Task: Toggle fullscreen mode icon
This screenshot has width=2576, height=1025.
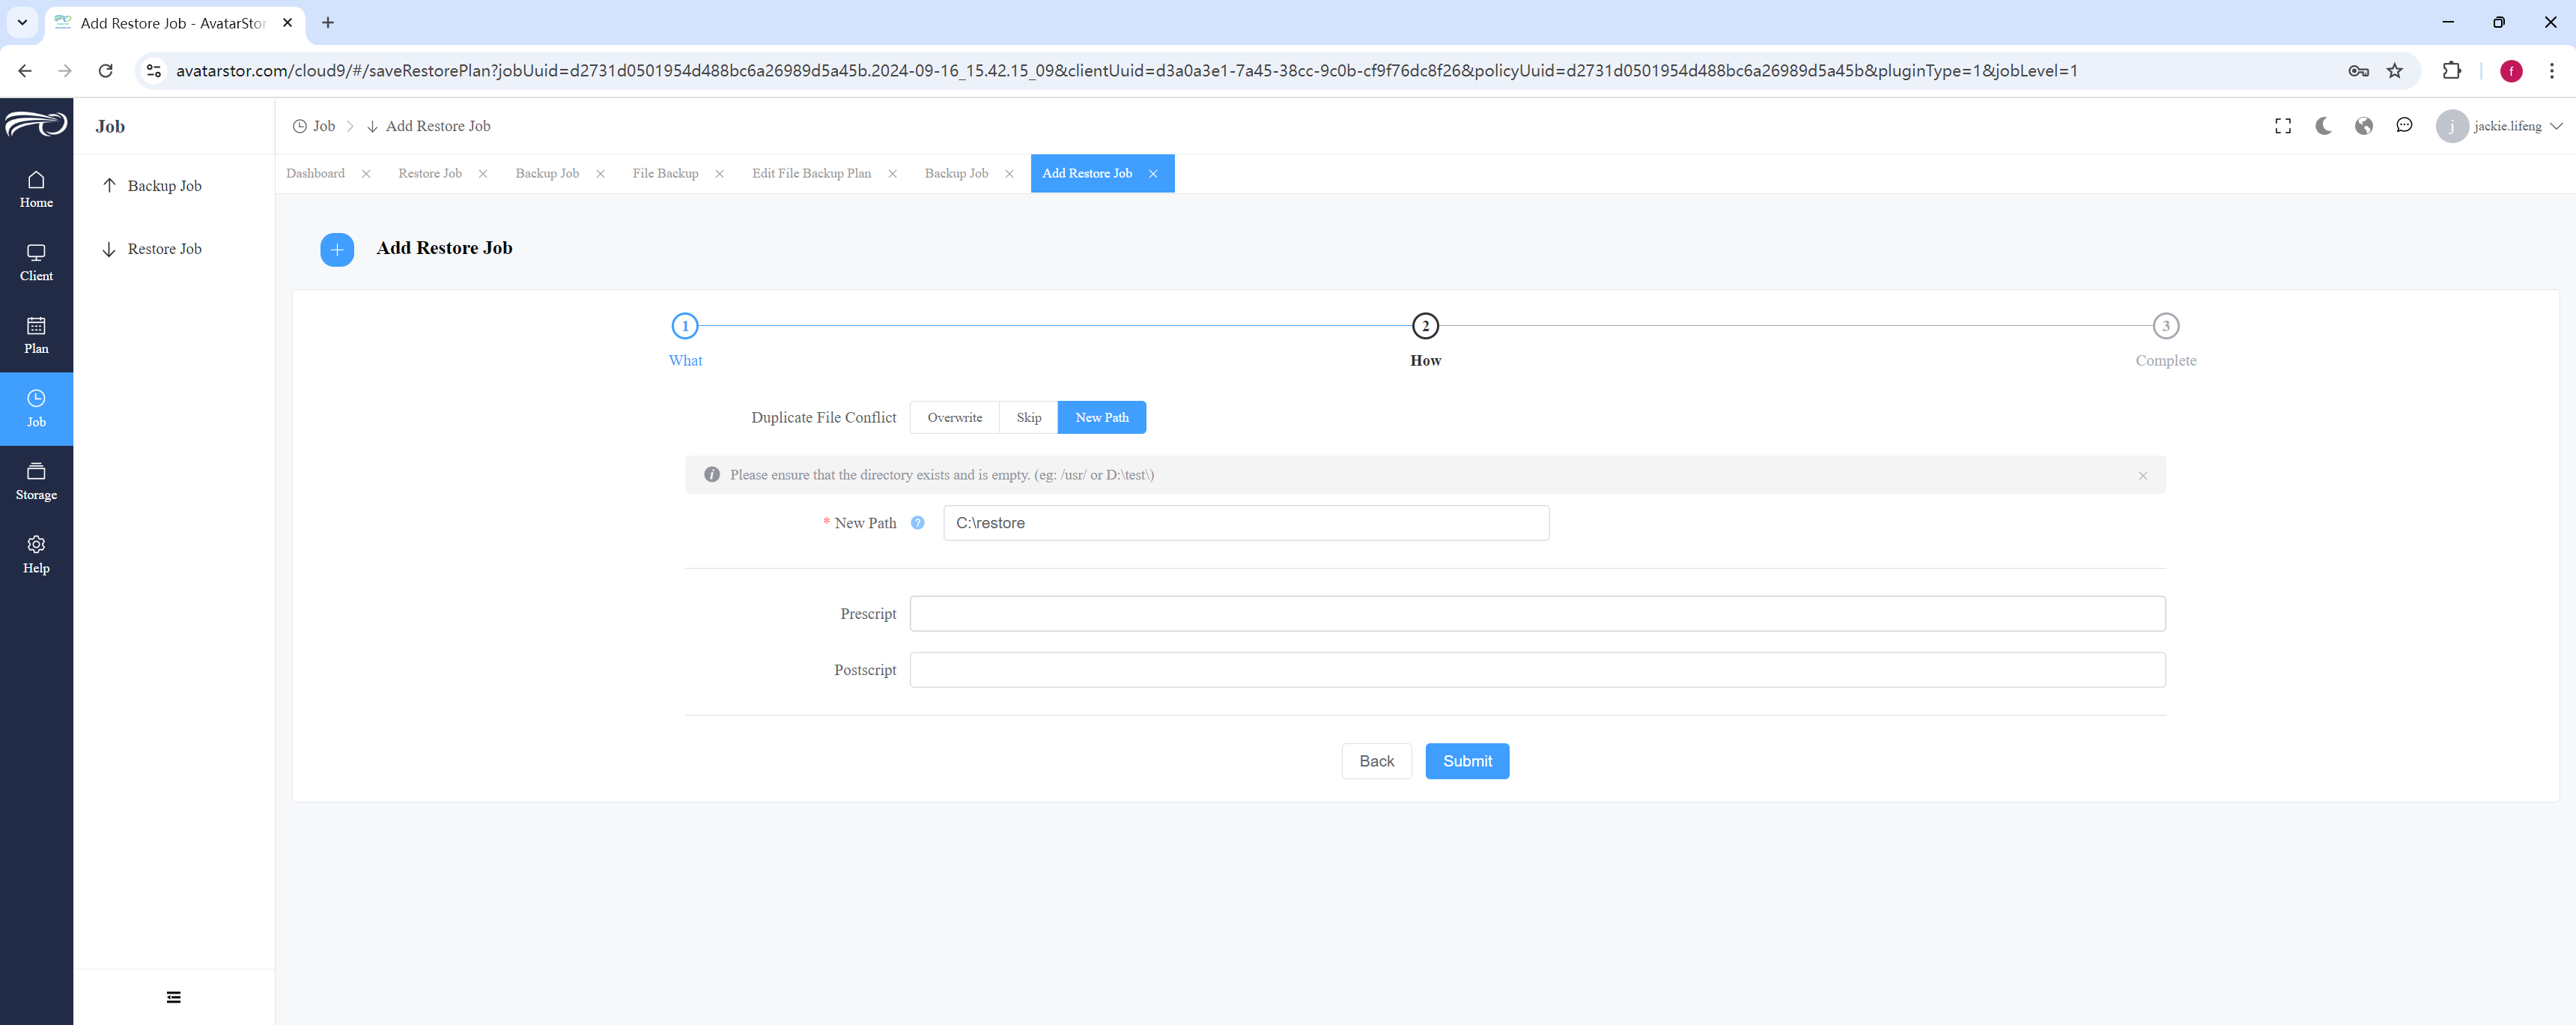Action: click(2283, 126)
